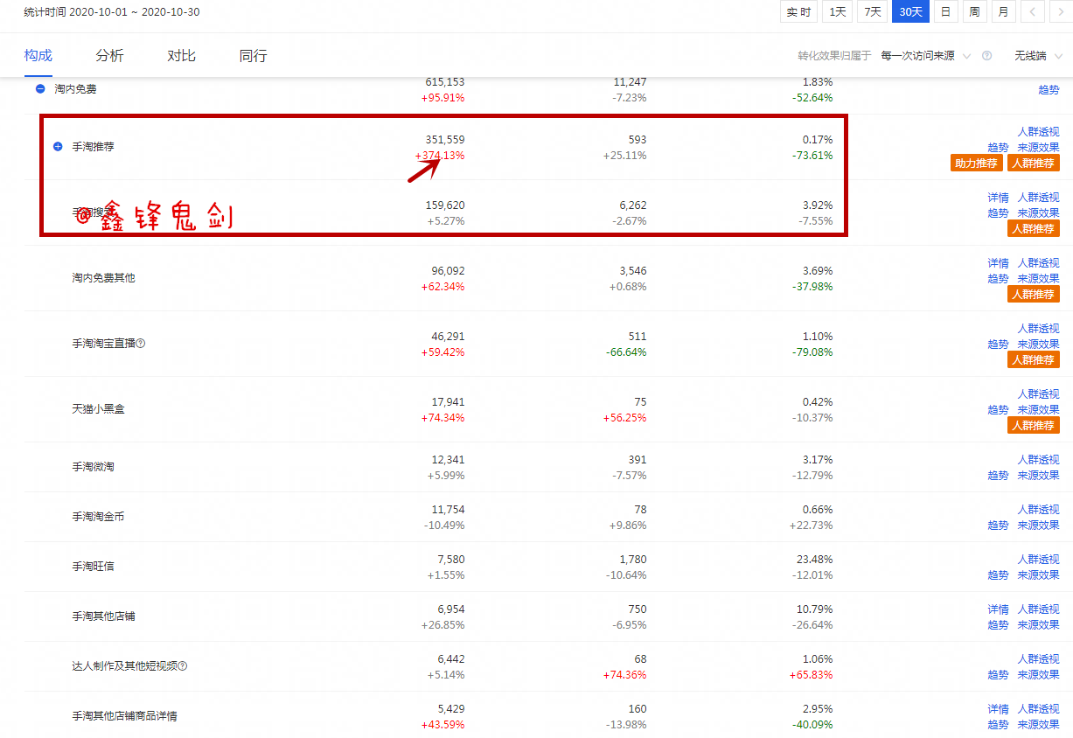Viewport: 1073px width, 738px height.
Task: Switch to the 分析 tab
Action: coord(110,56)
